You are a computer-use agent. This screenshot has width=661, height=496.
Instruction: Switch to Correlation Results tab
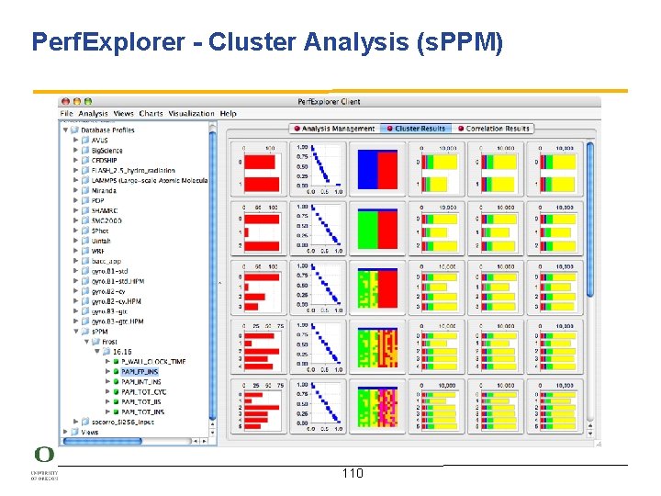pyautogui.click(x=494, y=129)
